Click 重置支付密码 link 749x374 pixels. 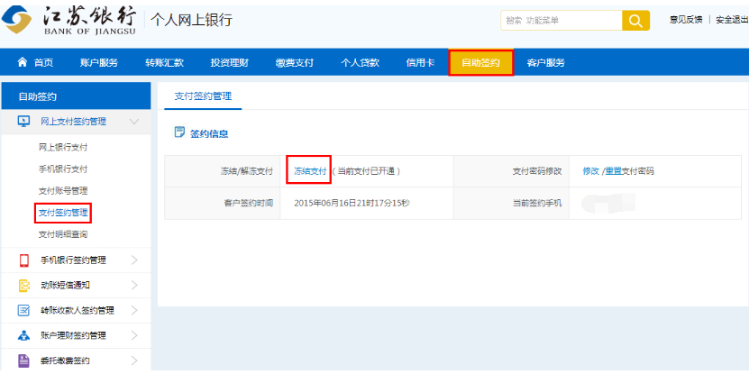[x=629, y=170]
